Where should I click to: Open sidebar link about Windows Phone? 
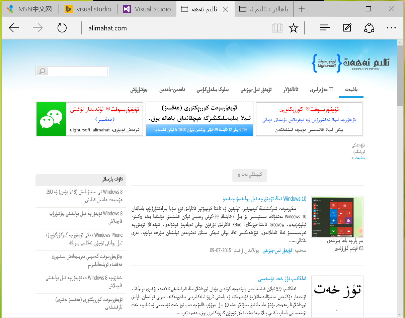[84, 239]
